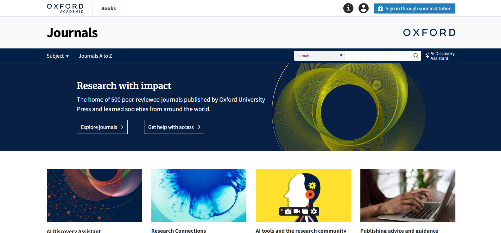Open the Publishing advice laptop thumbnail
This screenshot has width=501, height=233.
point(408,195)
